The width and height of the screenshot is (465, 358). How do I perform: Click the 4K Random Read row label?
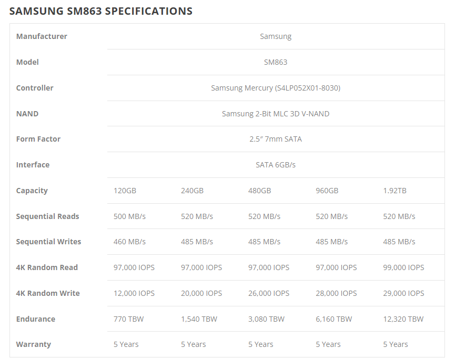[x=47, y=267]
